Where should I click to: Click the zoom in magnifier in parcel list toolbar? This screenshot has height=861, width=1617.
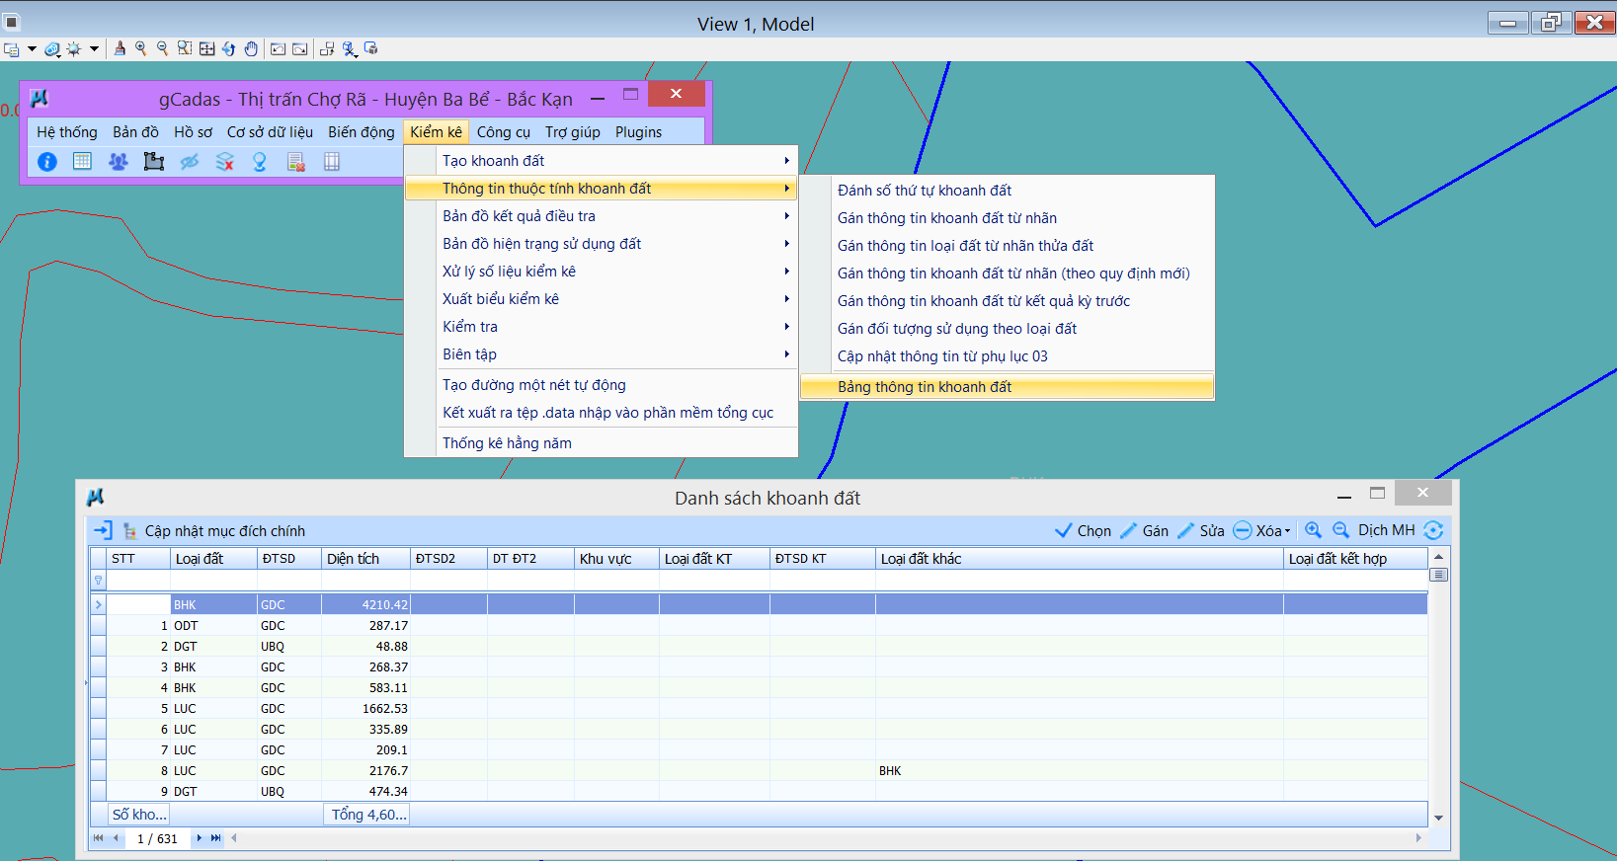click(x=1313, y=530)
